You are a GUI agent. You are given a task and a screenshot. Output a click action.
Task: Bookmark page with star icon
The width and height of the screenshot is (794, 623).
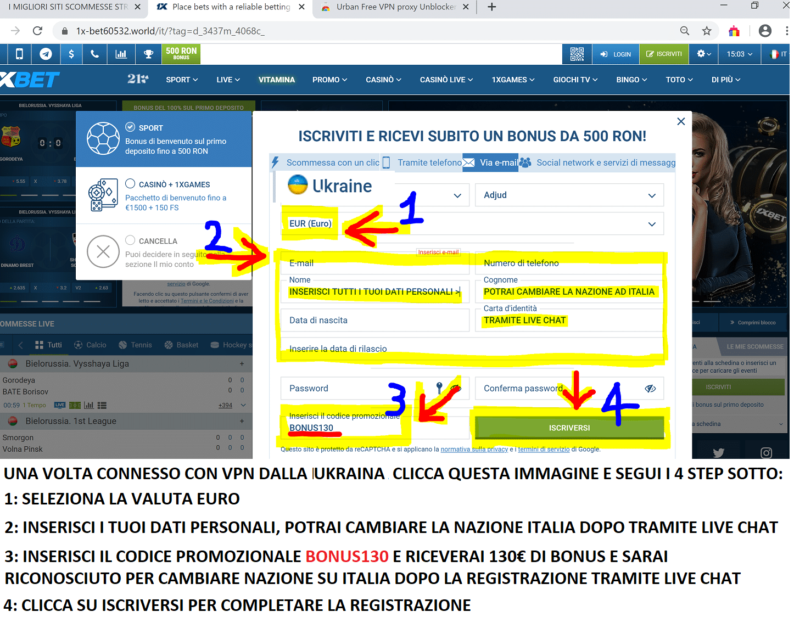click(707, 31)
